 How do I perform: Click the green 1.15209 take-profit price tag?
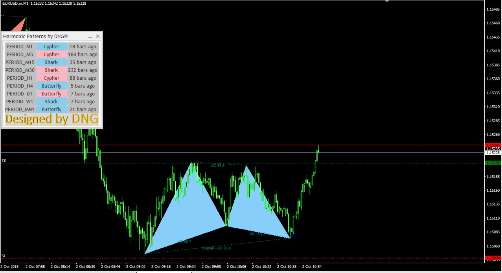click(493, 163)
